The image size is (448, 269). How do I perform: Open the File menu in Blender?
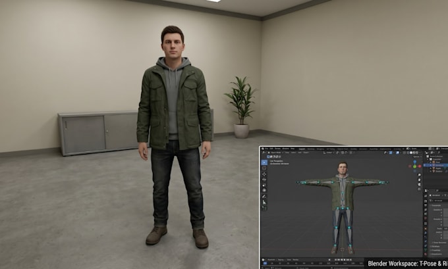click(267, 149)
